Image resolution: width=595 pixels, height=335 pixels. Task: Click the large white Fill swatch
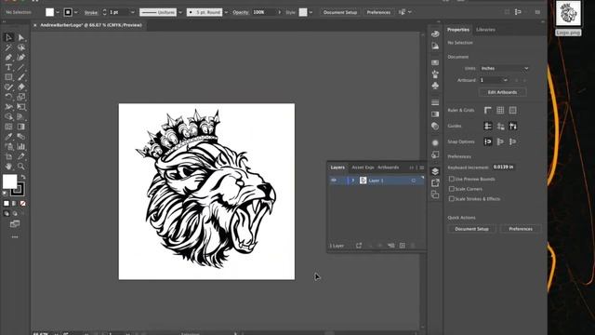coord(9,181)
